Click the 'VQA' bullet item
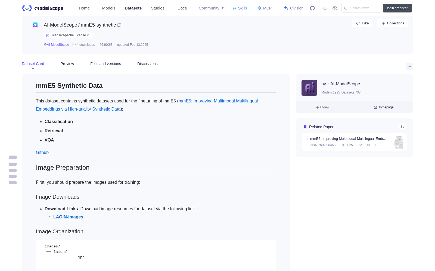The image size is (435, 271). click(x=49, y=140)
